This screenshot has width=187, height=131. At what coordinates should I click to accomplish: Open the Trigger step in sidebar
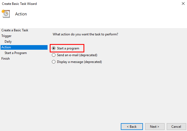pos(6,36)
